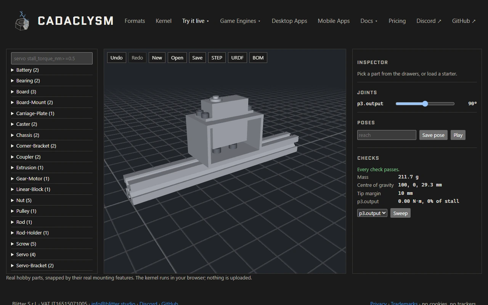Viewport: 488px width, 305px height.
Task: Open the p3.output sweep dropdown
Action: point(372,213)
